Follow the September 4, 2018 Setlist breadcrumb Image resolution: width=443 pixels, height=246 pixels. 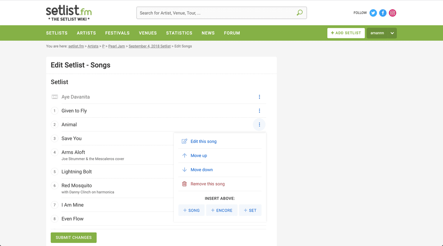pyautogui.click(x=150, y=46)
